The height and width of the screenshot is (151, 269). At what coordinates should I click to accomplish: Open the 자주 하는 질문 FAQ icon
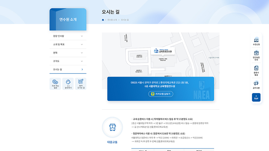[55, 84]
